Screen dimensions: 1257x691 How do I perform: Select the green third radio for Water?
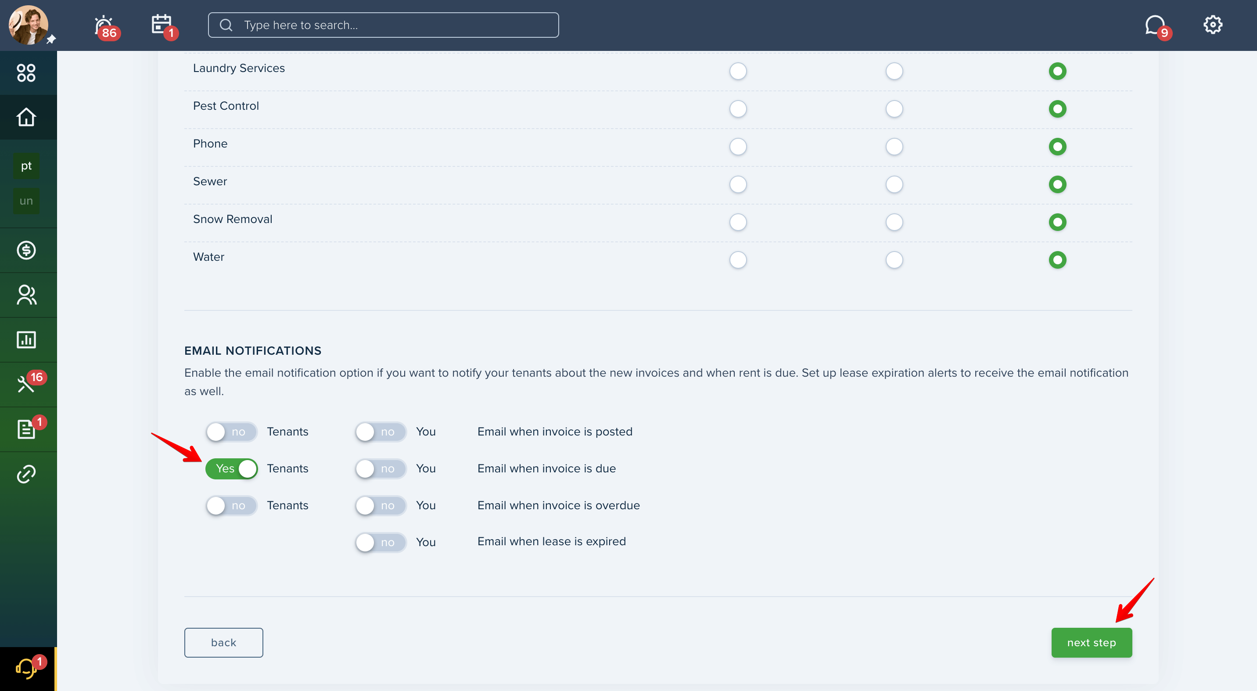[1057, 259]
